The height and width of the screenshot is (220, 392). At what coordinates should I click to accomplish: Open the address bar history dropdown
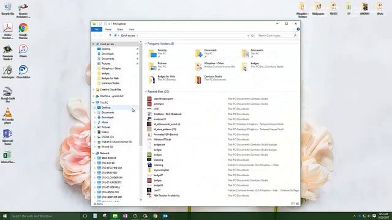248,35
